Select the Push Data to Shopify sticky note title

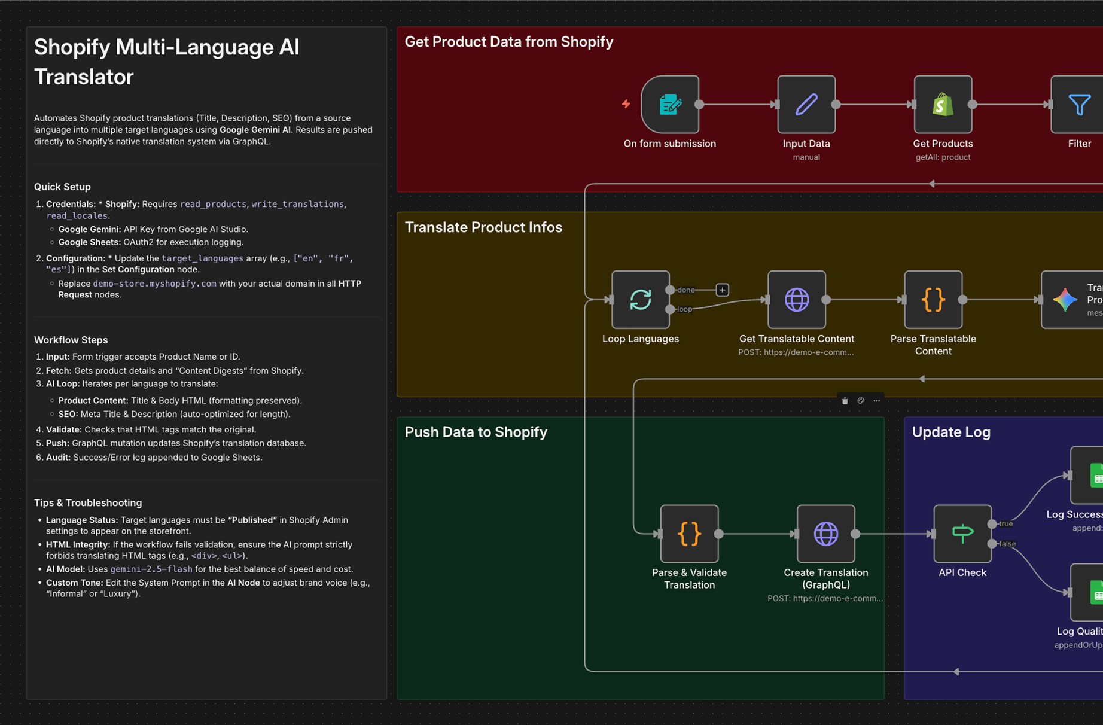coord(476,432)
